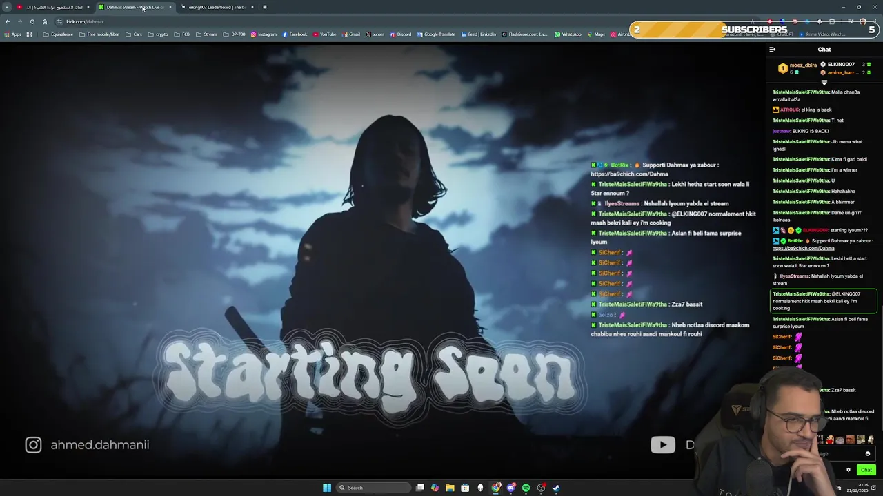Open Facebook bookmark
Viewport: 883px width, 496px height.
(295, 34)
